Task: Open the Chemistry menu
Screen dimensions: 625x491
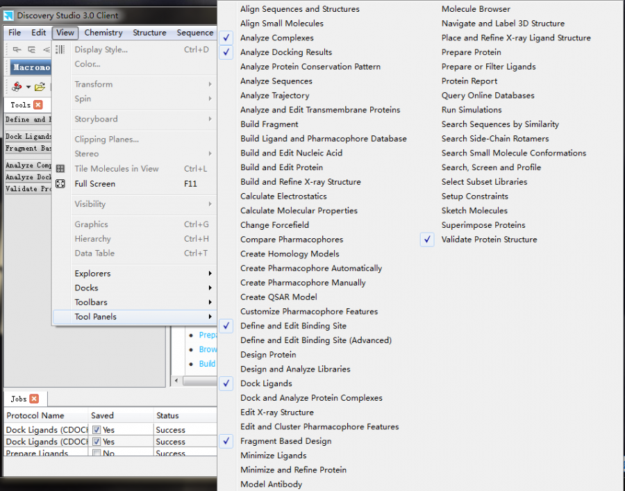Action: coord(103,33)
